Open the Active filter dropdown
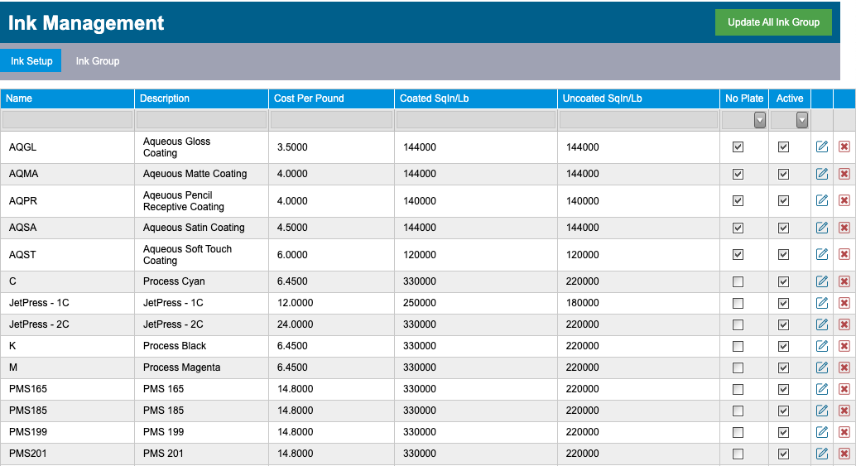Screen dimensions: 856x466 pyautogui.click(x=801, y=120)
